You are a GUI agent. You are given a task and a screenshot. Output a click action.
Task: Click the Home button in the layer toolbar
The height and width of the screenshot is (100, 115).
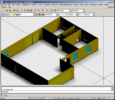point(5,15)
